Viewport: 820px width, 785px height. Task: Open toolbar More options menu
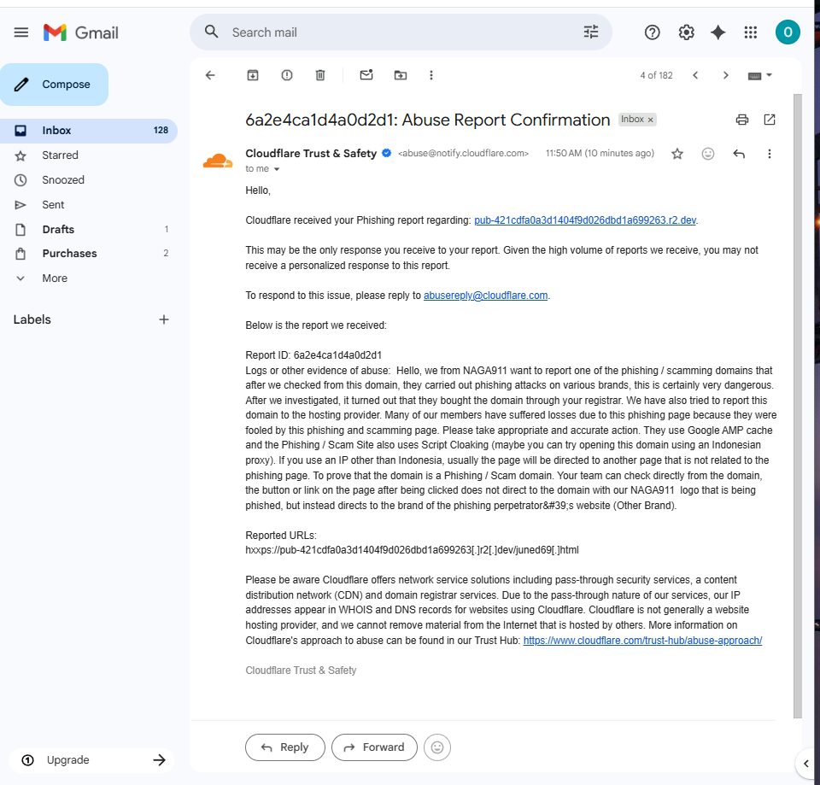click(430, 75)
